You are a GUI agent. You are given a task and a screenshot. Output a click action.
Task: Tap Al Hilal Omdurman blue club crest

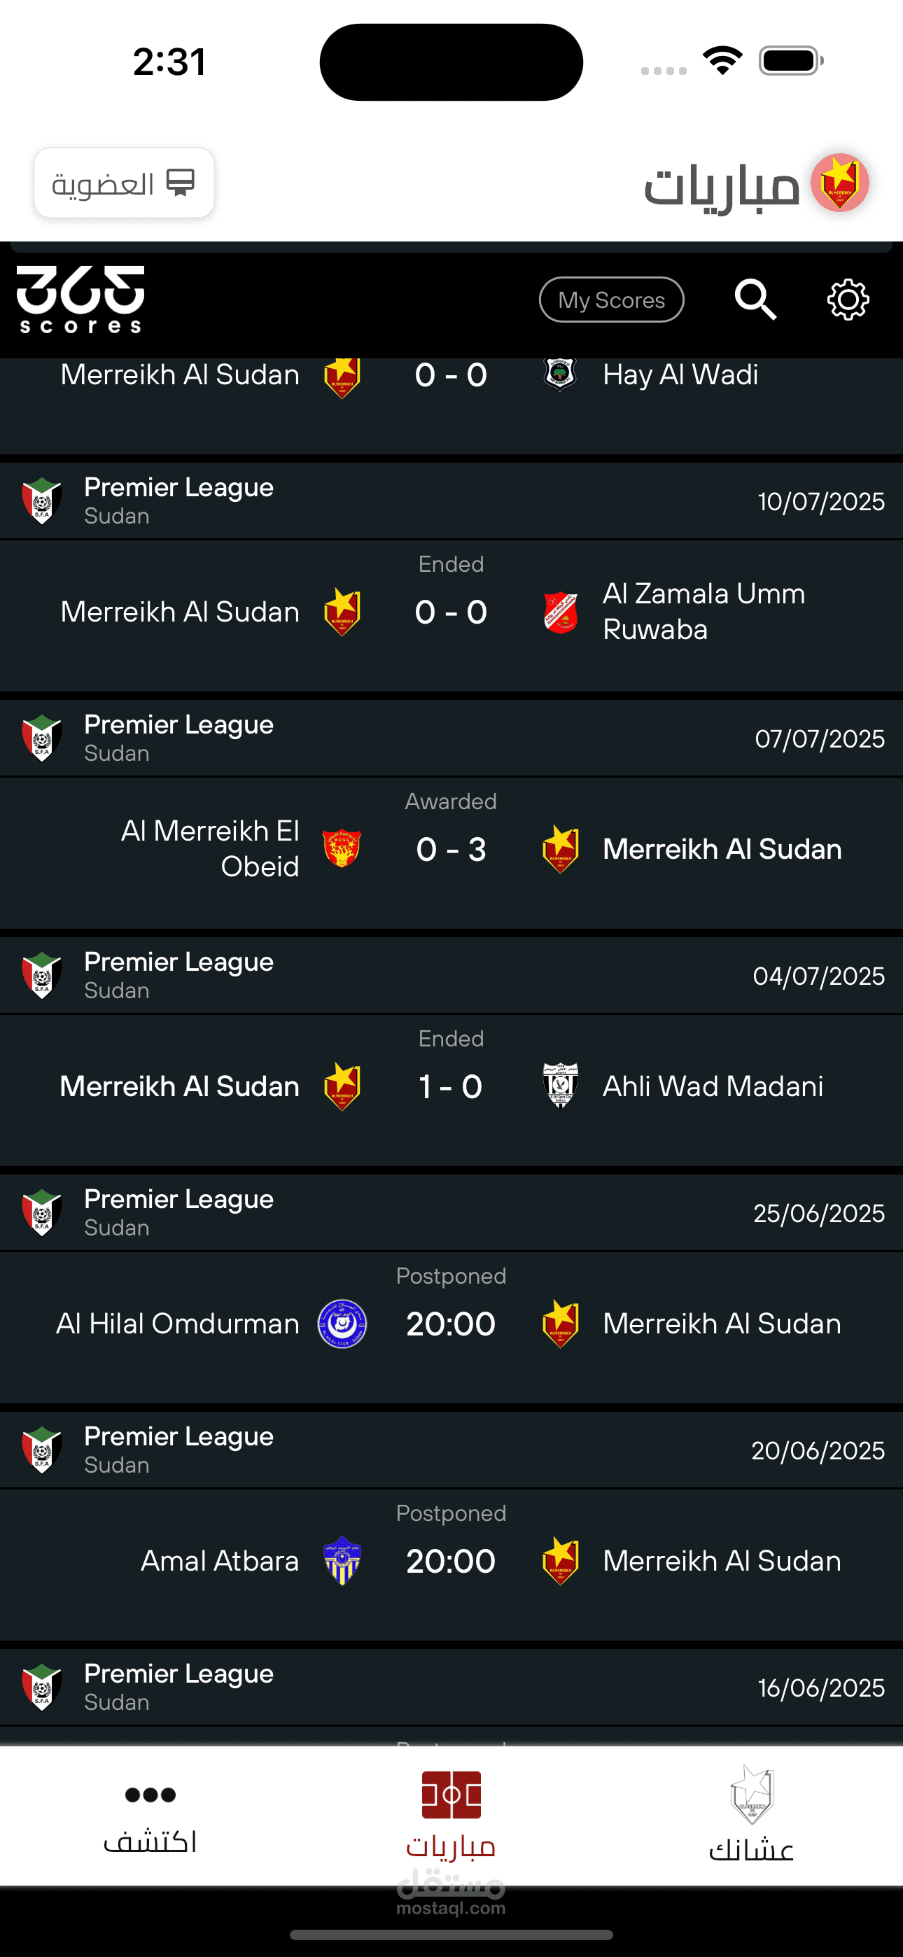coord(342,1324)
